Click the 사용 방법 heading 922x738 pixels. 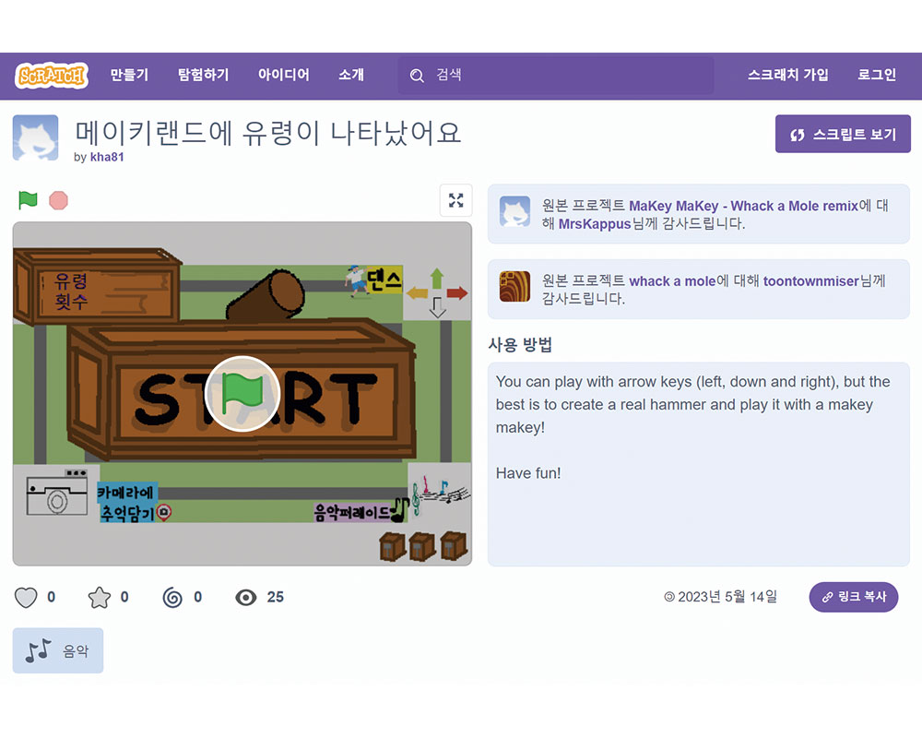pos(520,344)
